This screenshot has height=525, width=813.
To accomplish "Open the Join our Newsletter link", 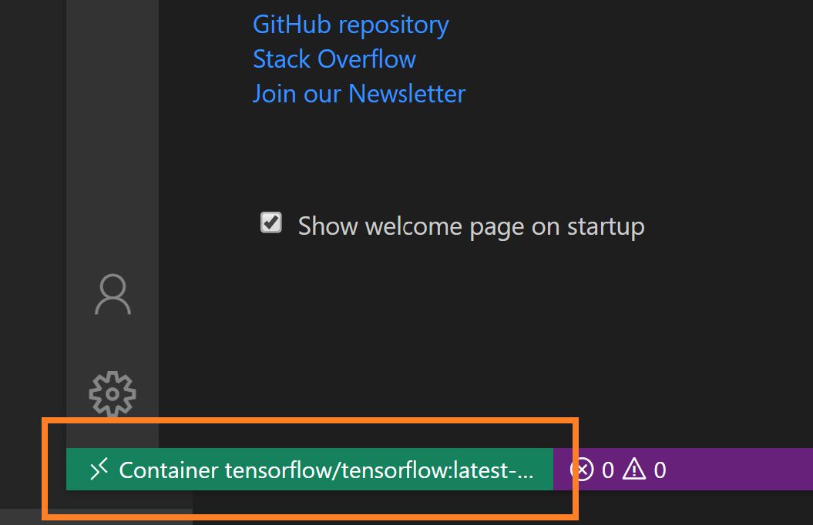I will click(x=359, y=94).
